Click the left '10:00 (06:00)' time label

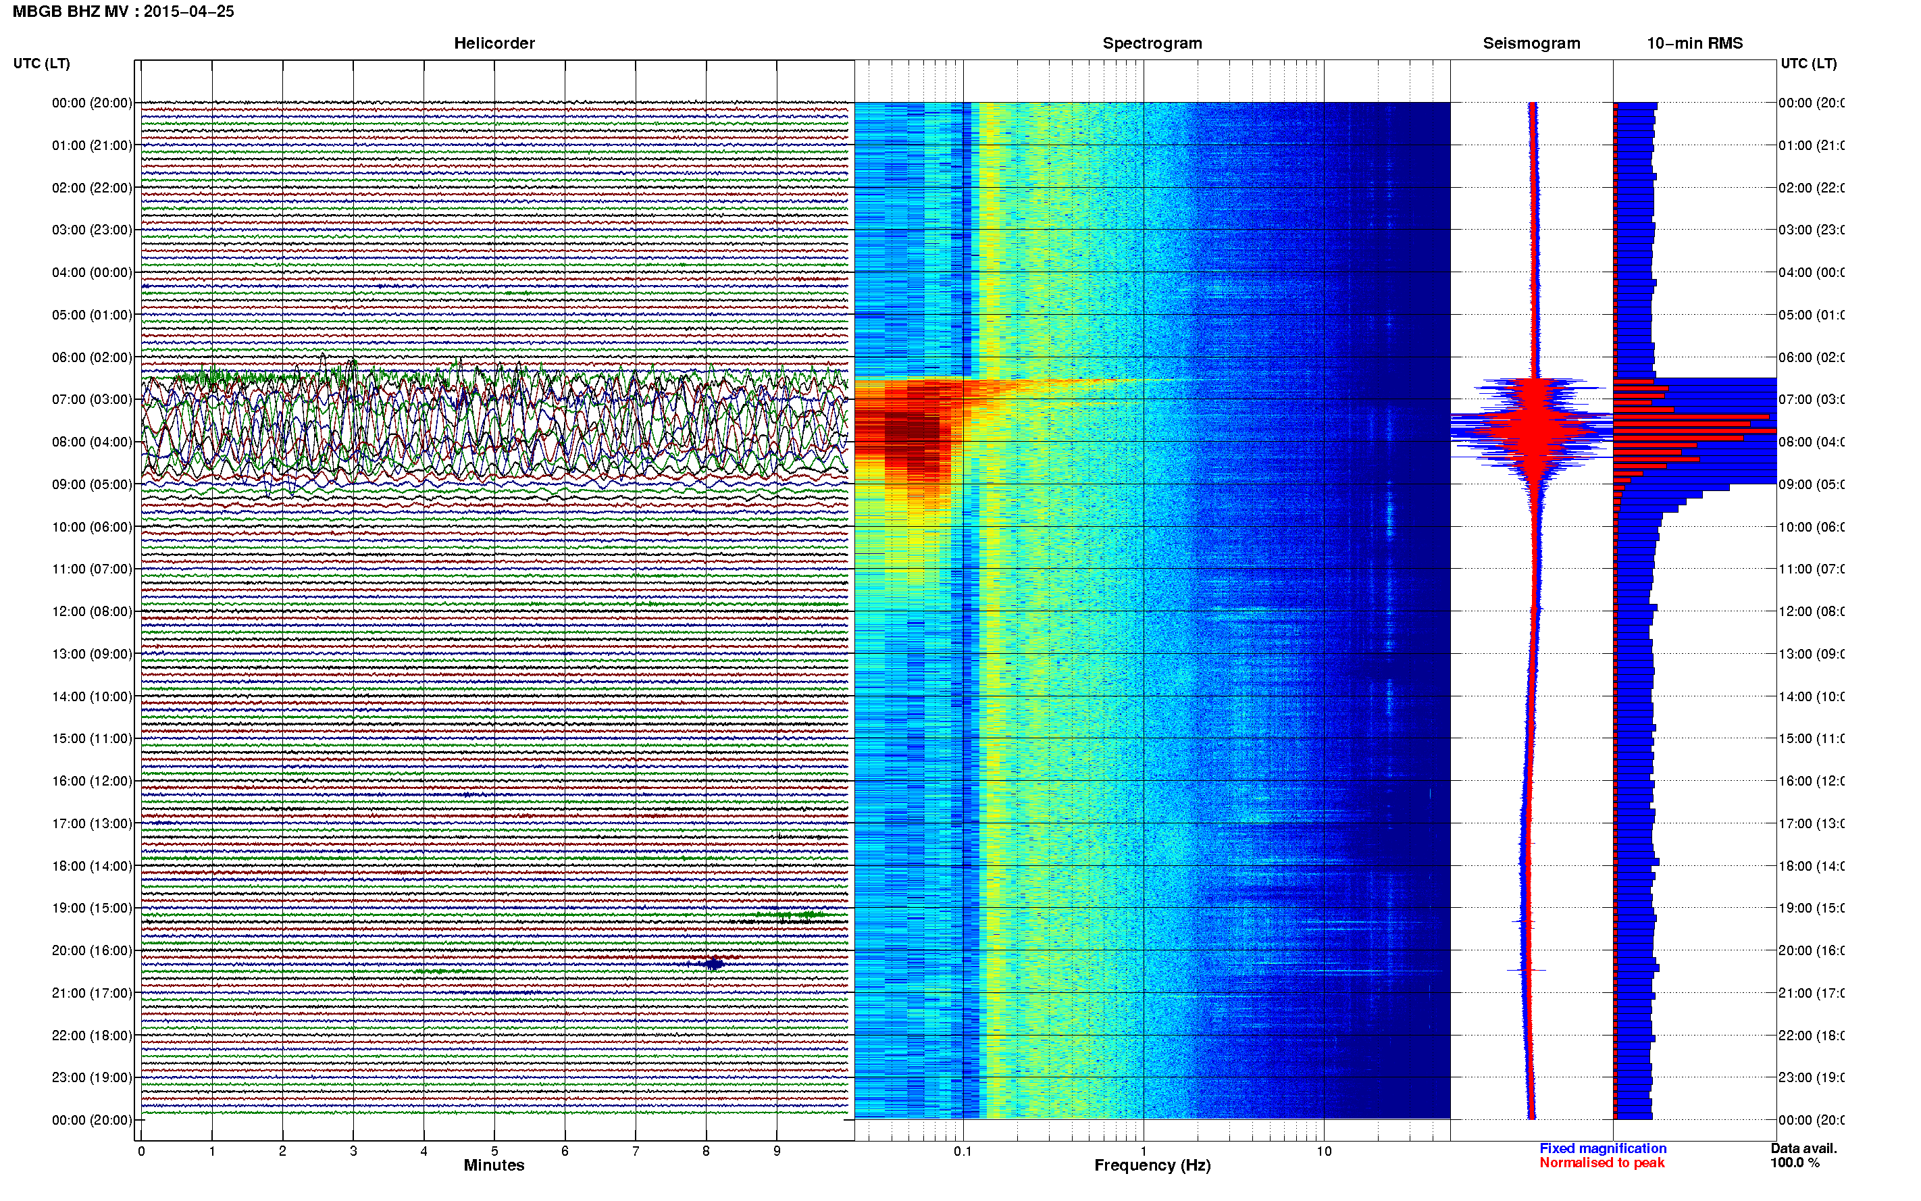tap(92, 527)
